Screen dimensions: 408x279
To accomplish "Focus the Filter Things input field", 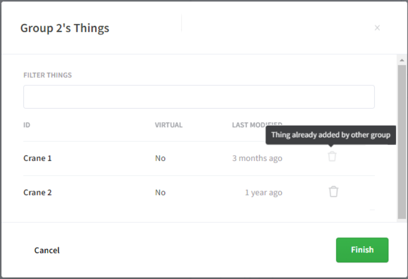I will click(x=199, y=97).
